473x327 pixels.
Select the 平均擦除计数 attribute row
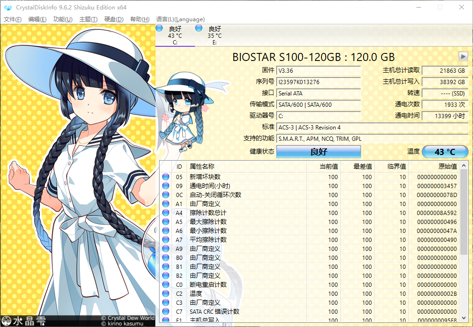310,240
